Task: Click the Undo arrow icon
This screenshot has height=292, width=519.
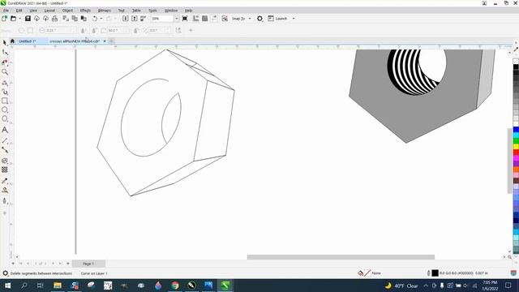Action: click(x=95, y=19)
